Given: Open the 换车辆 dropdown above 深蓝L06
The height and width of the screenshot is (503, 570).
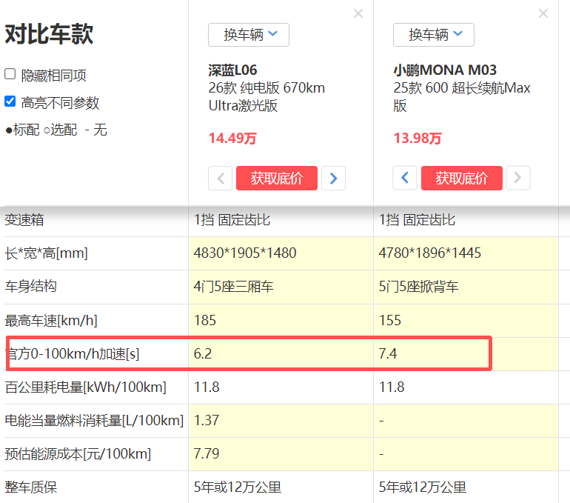Looking at the screenshot, I should pos(249,35).
